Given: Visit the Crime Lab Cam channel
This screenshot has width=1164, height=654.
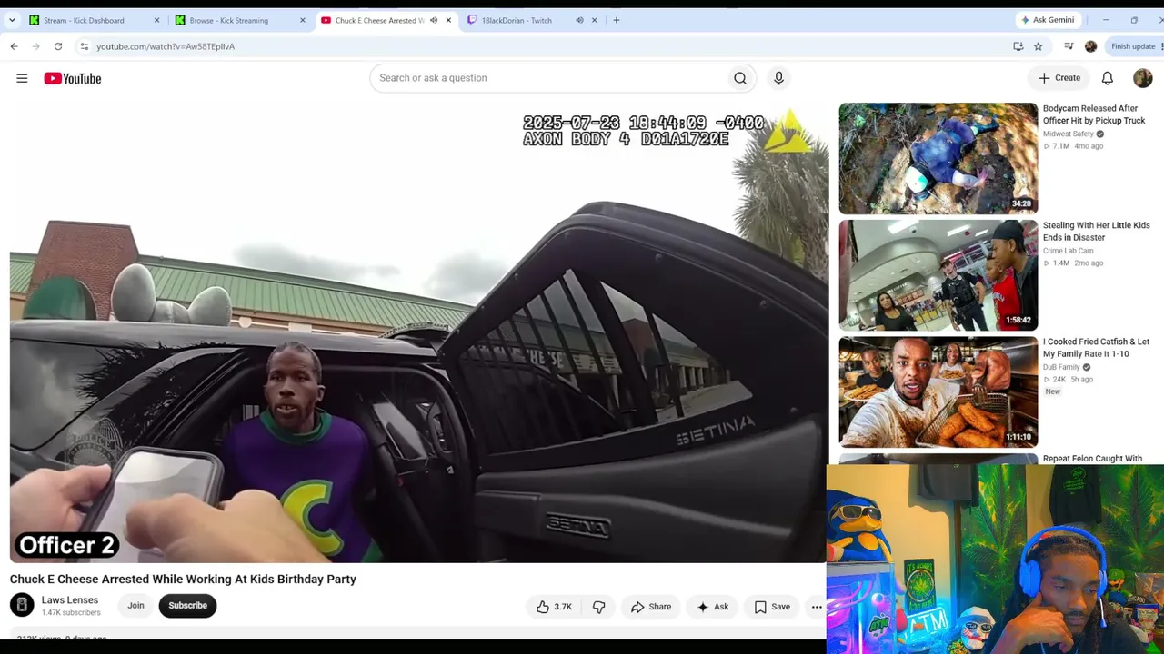Looking at the screenshot, I should pos(1069,251).
